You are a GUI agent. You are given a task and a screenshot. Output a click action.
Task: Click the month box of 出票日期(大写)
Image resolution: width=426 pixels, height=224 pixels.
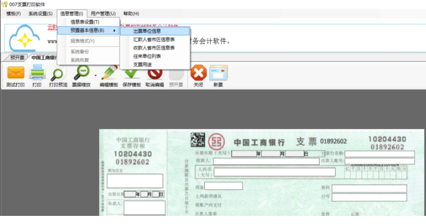(270, 154)
